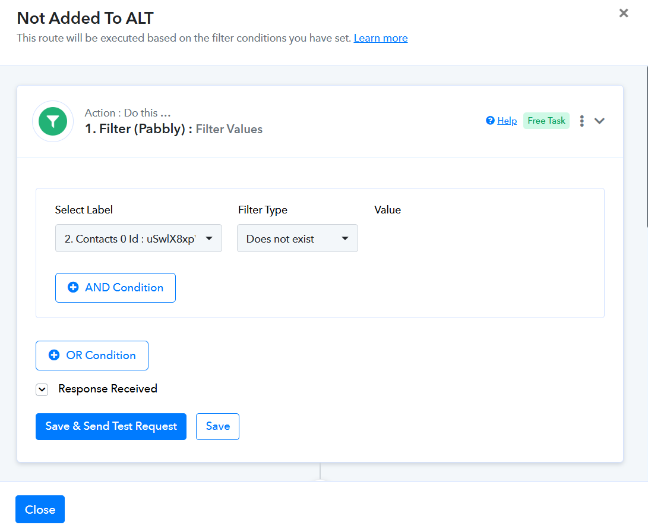Image resolution: width=648 pixels, height=528 pixels.
Task: Expand the Response Received section
Action: pos(42,389)
